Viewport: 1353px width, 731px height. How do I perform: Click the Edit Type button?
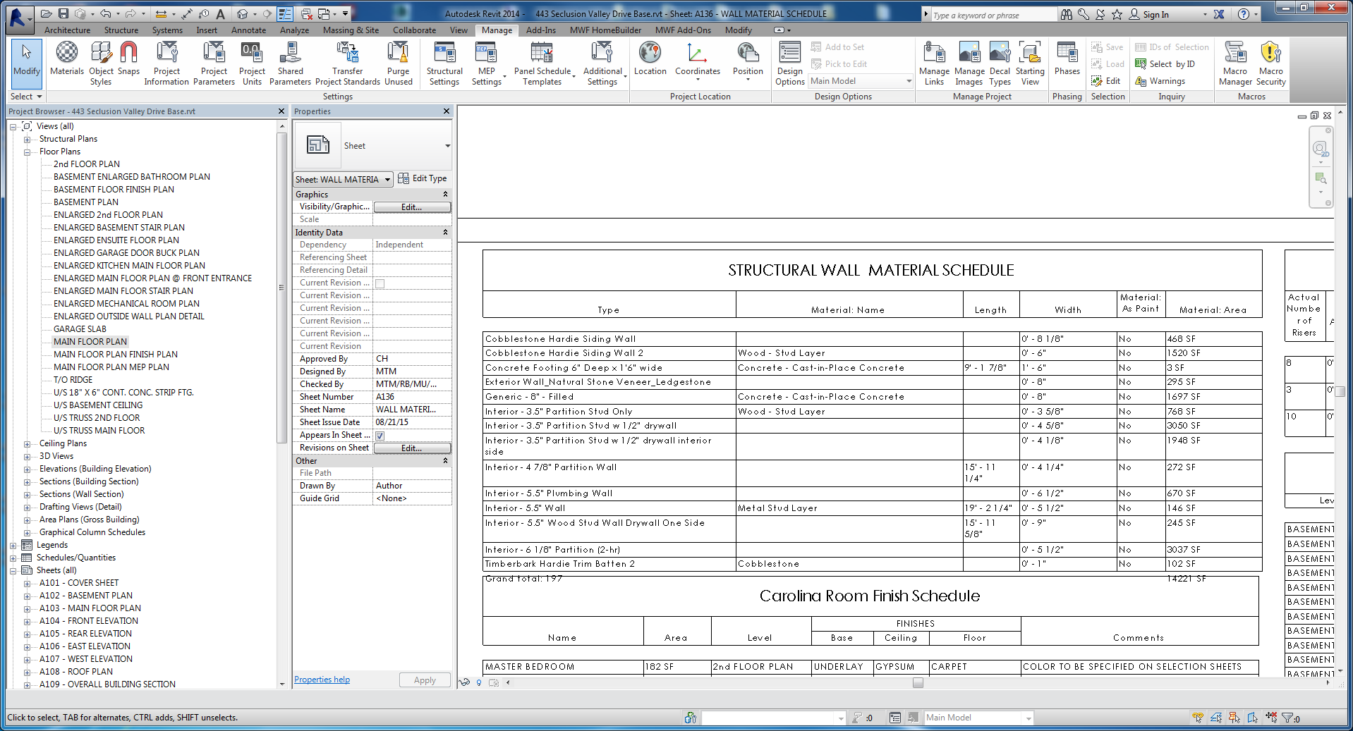point(423,178)
